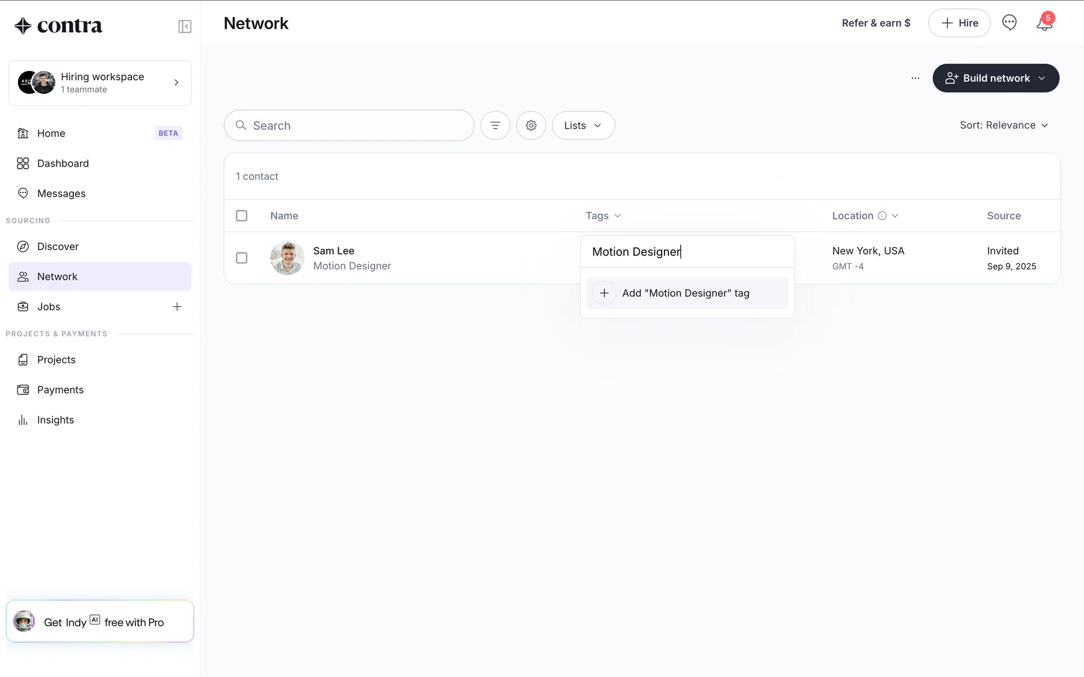Open the notifications bell icon
This screenshot has height=677, width=1084.
tap(1044, 24)
